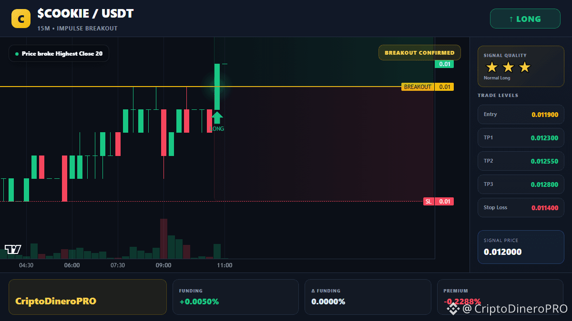Click the Trade Levels heading

tap(498, 96)
